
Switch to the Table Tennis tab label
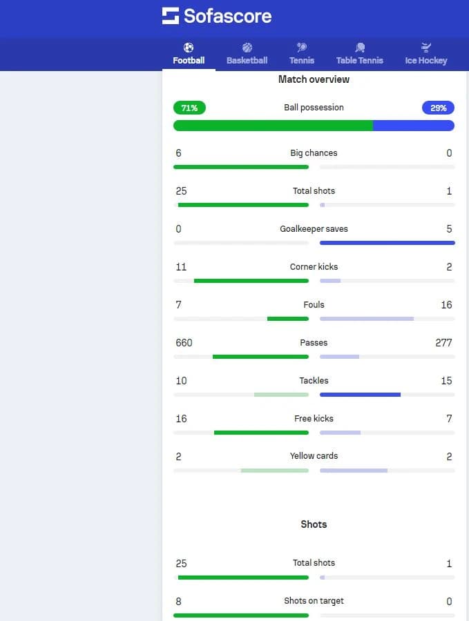pyautogui.click(x=360, y=61)
